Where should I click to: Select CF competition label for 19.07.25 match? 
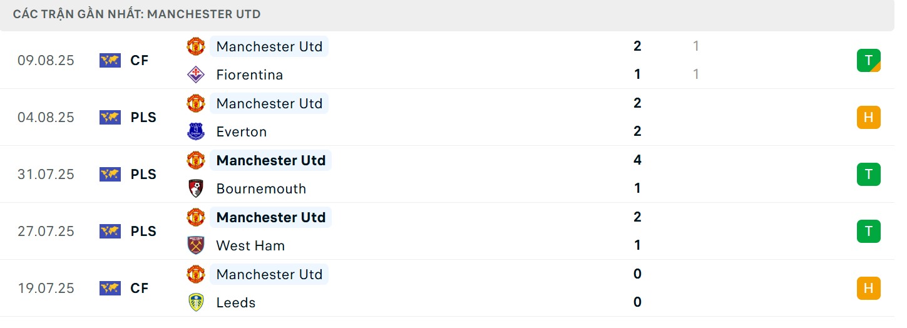pos(140,289)
